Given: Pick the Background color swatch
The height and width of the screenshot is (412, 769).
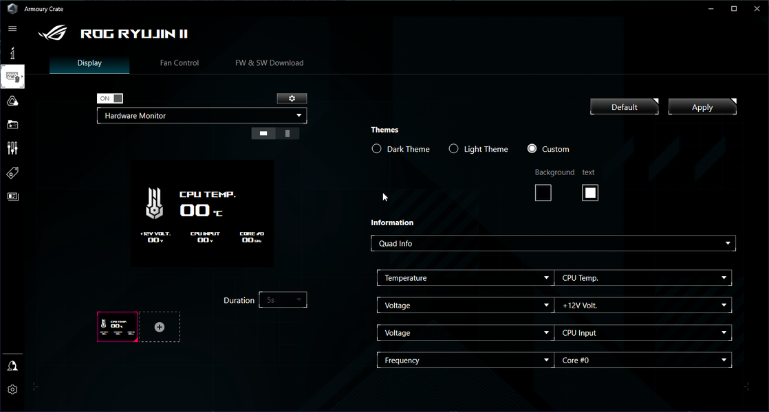Looking at the screenshot, I should pos(543,193).
